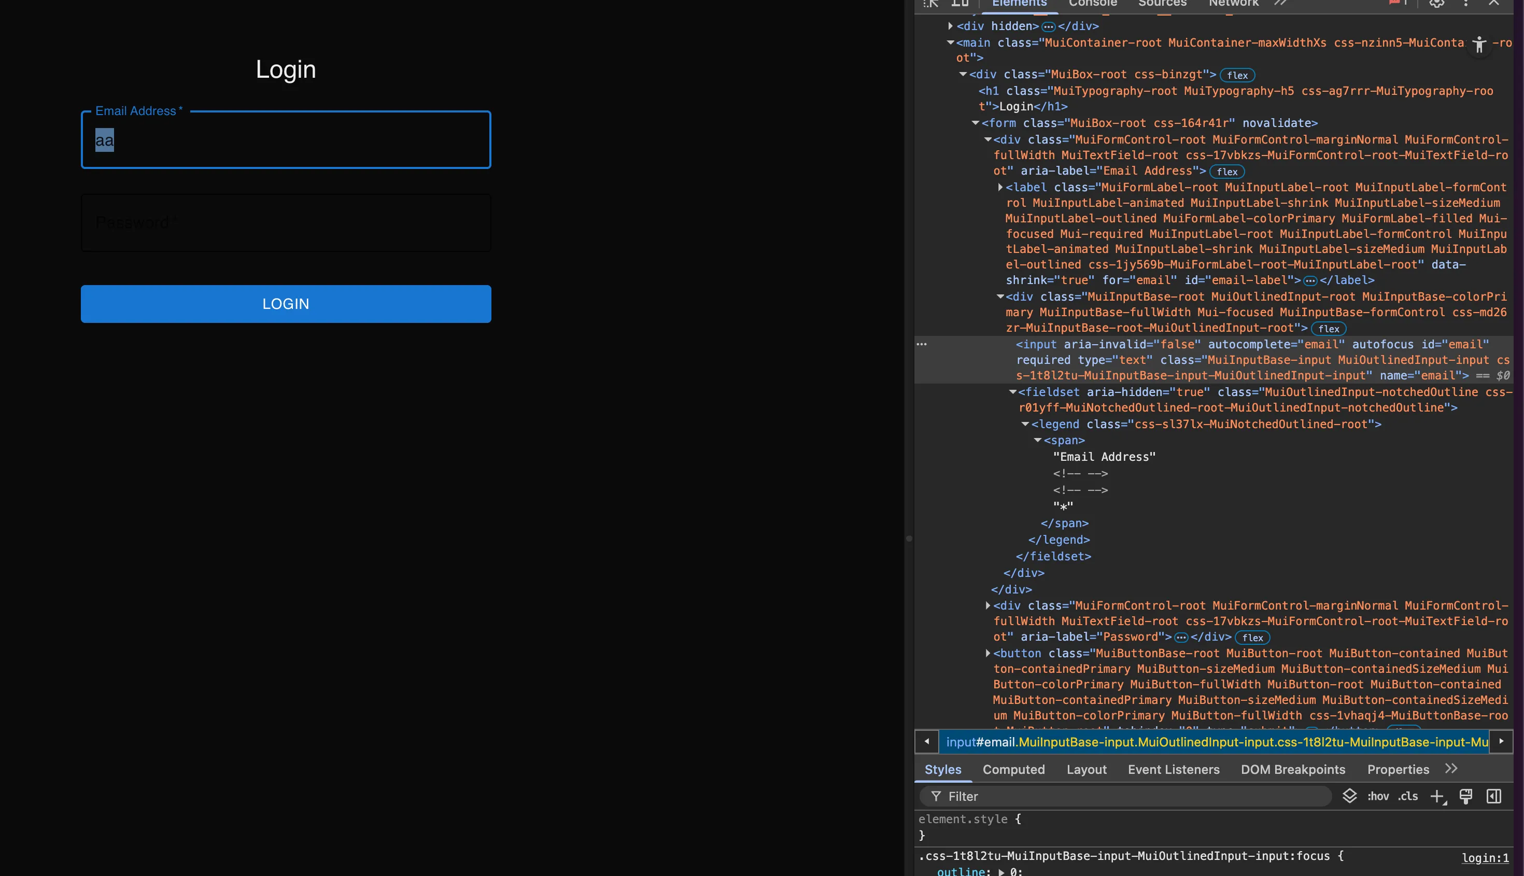The width and height of the screenshot is (1524, 876).
Task: Expand the Password form control div
Action: [987, 605]
